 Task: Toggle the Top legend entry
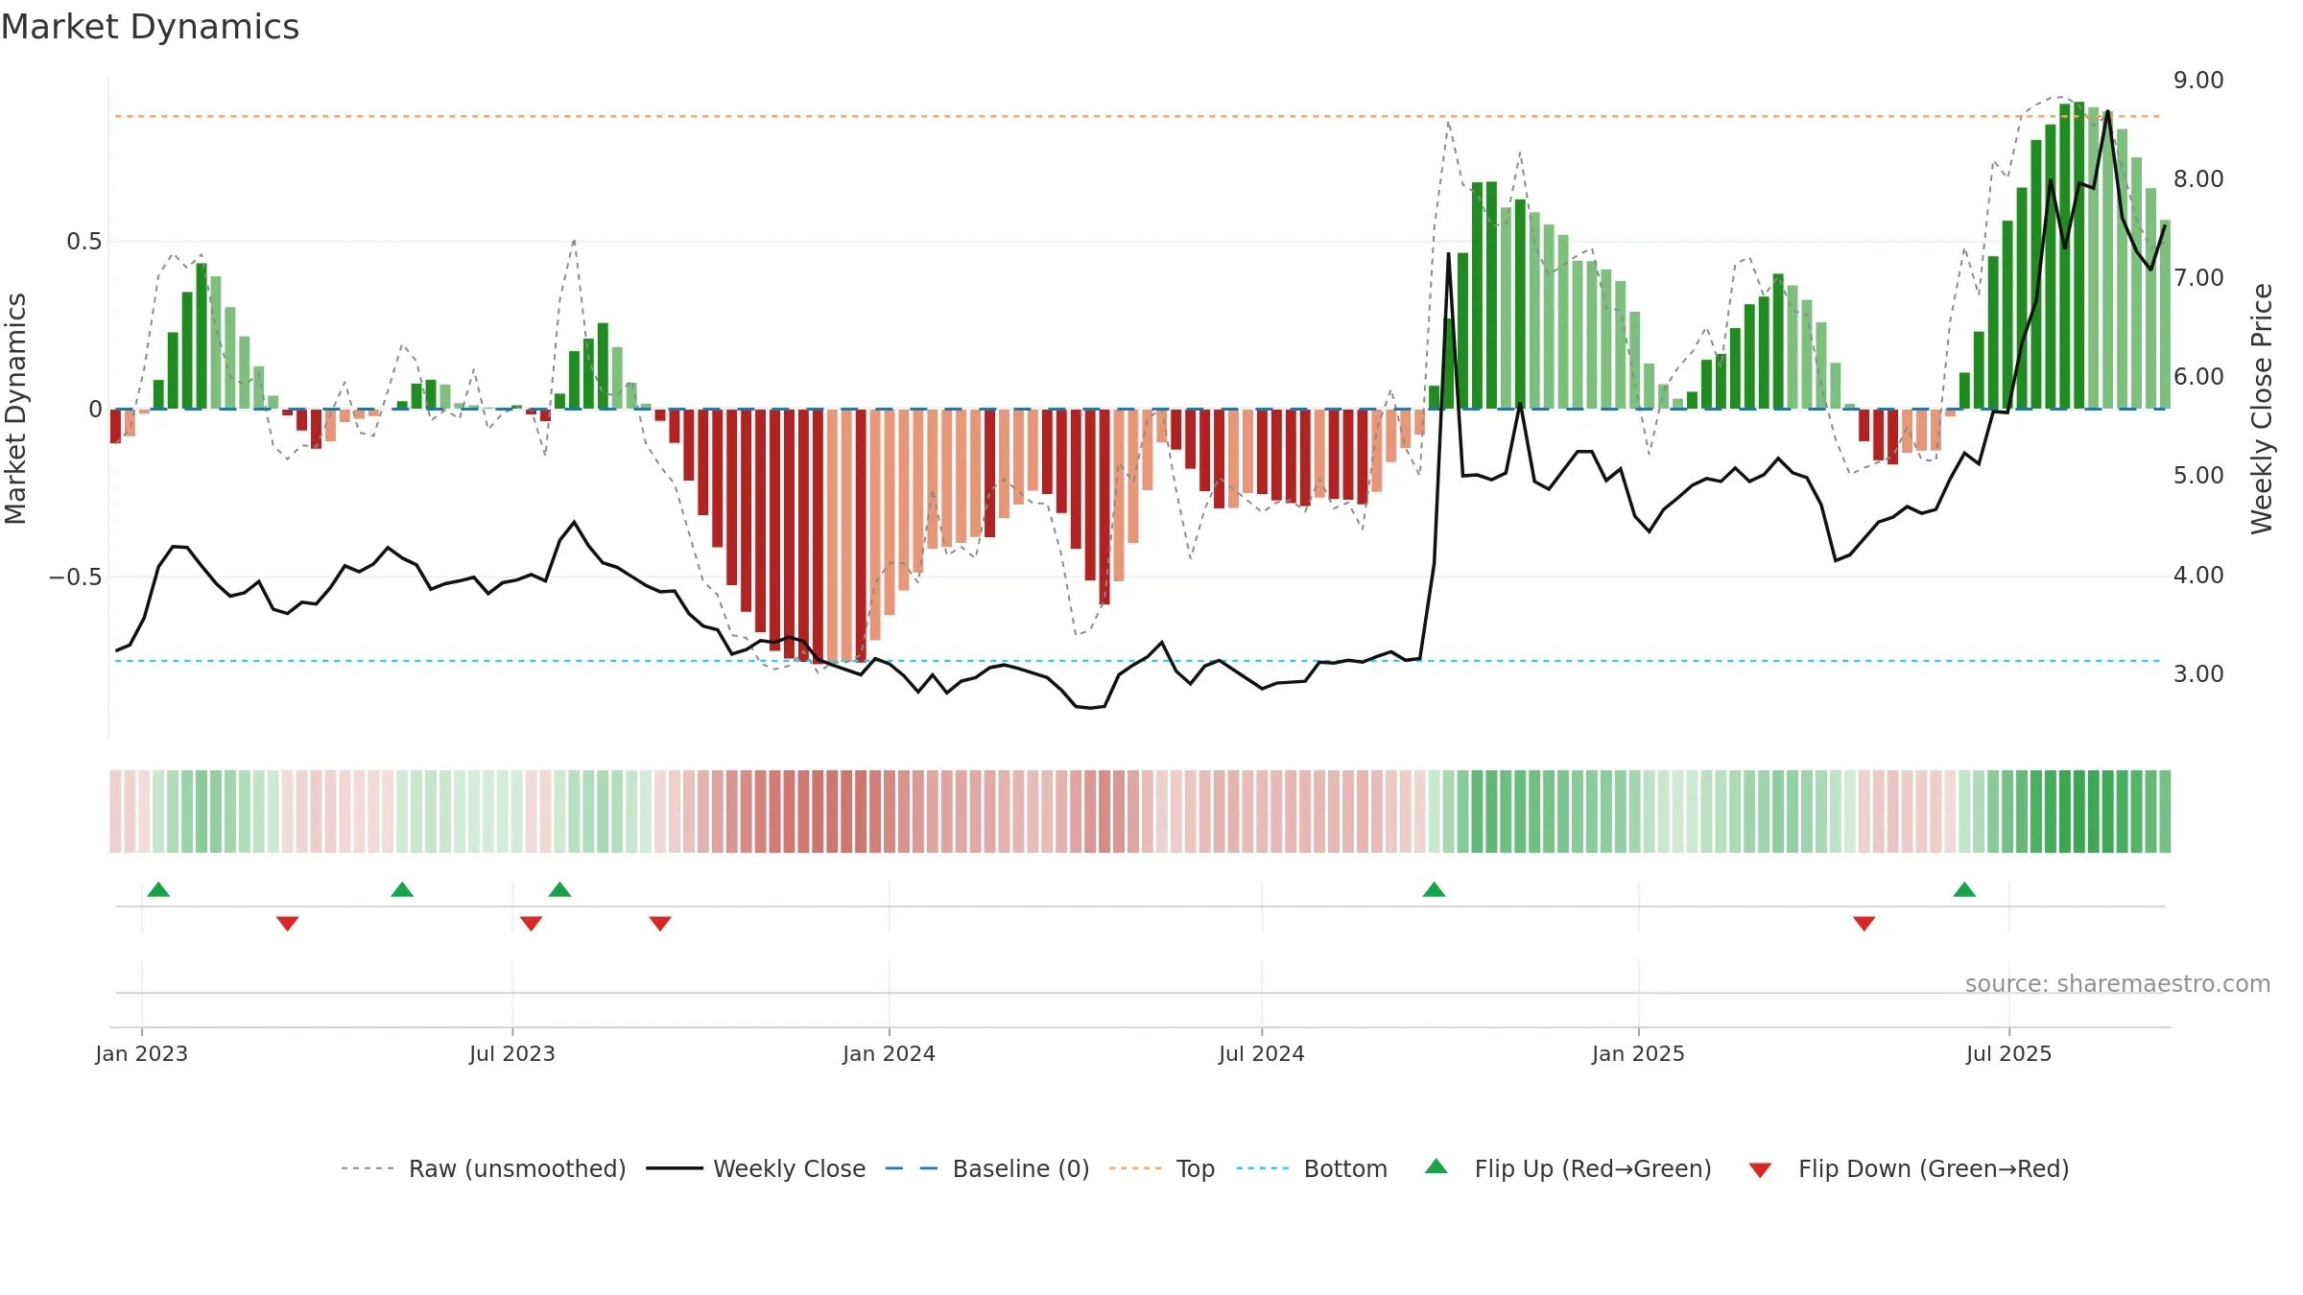[x=1162, y=1168]
